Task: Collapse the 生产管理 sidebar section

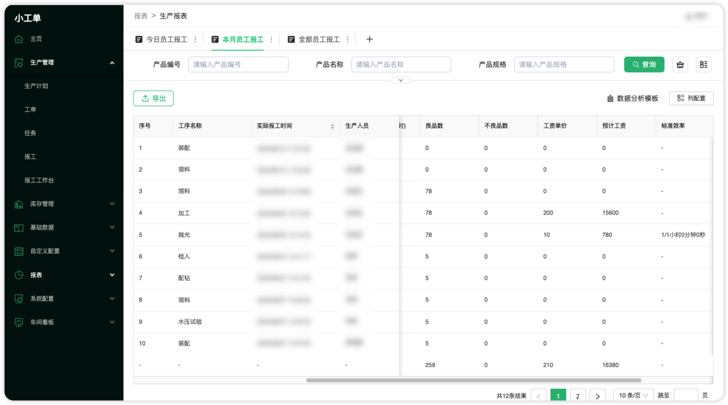Action: tap(112, 63)
